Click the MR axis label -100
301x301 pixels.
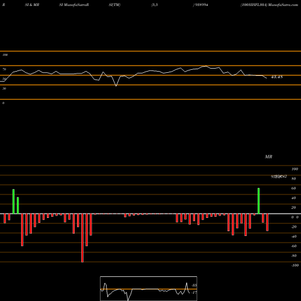click(x=295, y=265)
